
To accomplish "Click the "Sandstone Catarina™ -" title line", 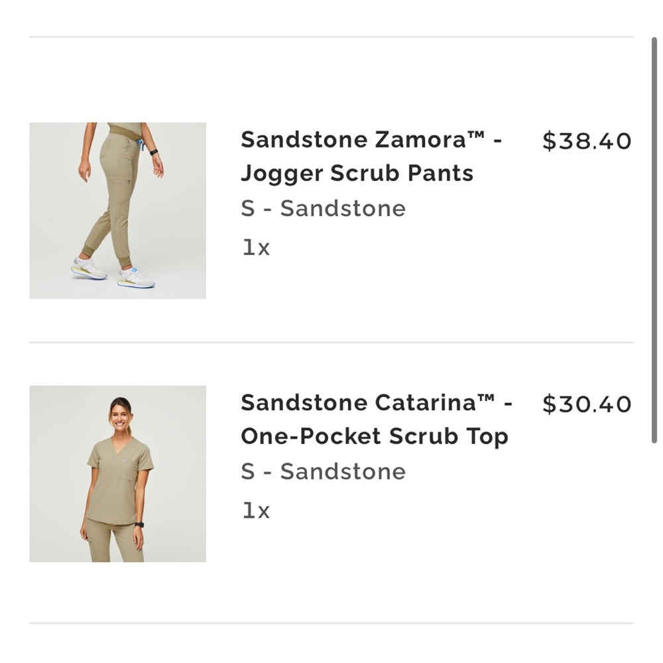I will tap(376, 403).
